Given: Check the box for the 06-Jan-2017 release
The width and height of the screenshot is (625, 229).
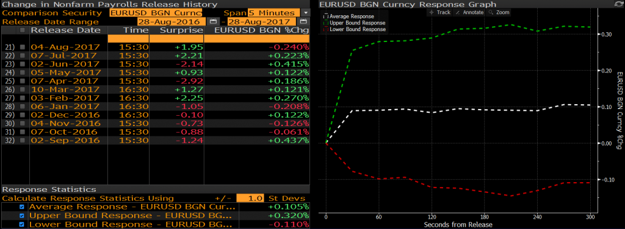Looking at the screenshot, I should pyautogui.click(x=23, y=107).
